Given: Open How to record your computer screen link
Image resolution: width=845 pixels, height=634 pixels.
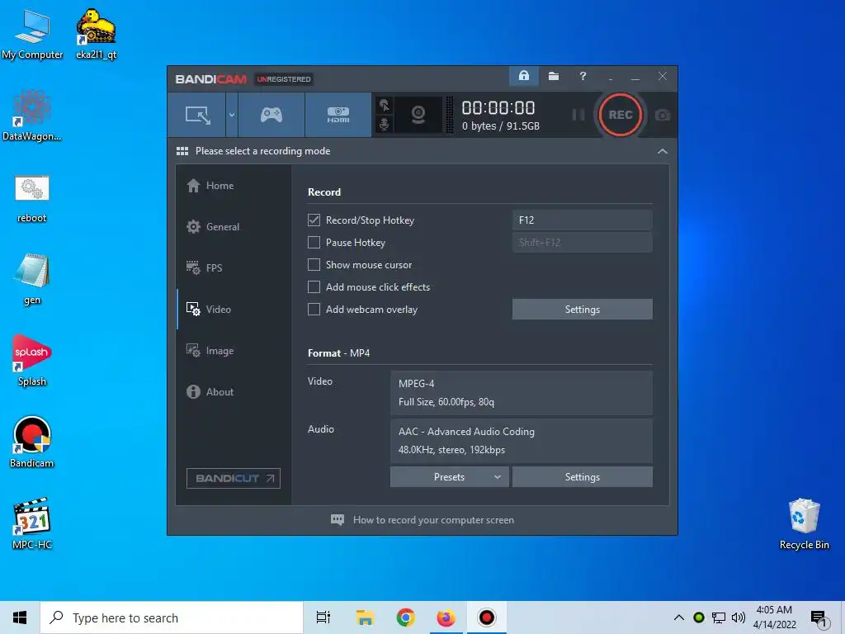Looking at the screenshot, I should [422, 520].
